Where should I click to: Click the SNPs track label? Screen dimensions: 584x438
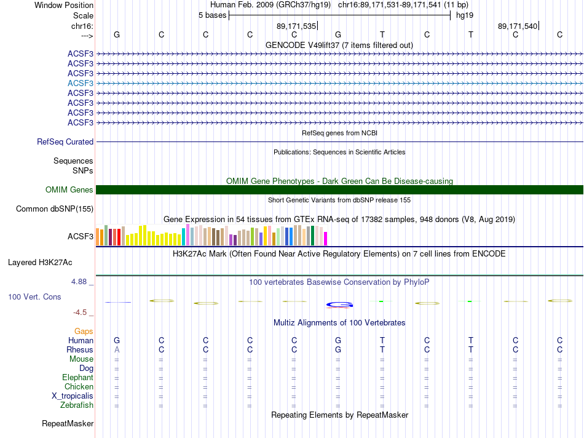click(83, 170)
